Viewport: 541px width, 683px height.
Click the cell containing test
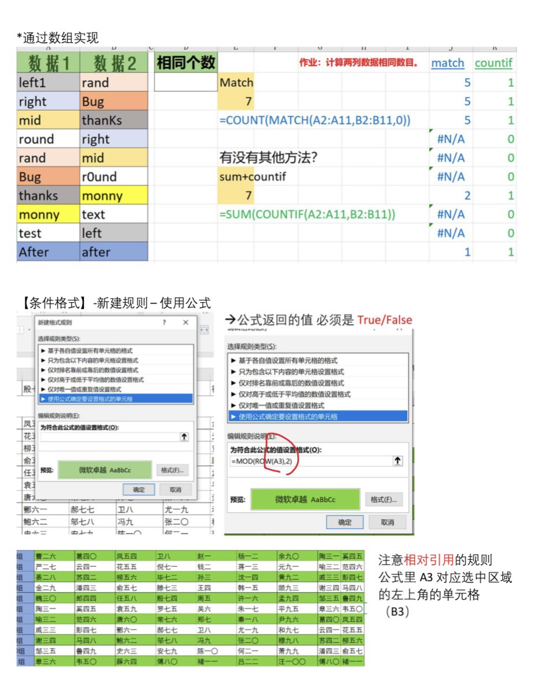point(49,233)
